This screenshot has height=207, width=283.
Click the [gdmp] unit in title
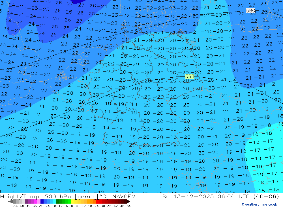click(85, 196)
